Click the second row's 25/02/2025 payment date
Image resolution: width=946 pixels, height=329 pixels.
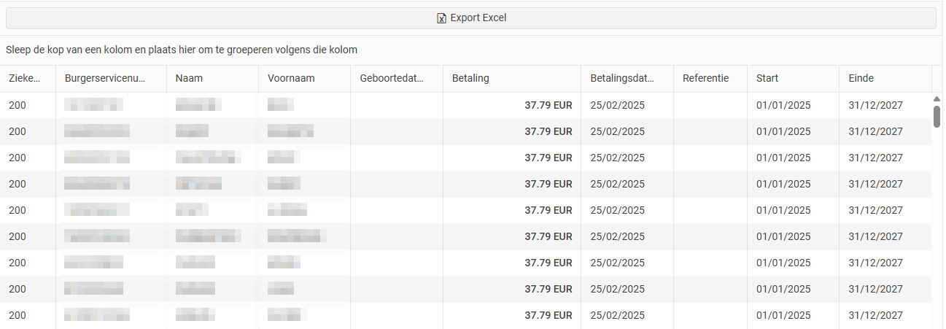(x=617, y=131)
